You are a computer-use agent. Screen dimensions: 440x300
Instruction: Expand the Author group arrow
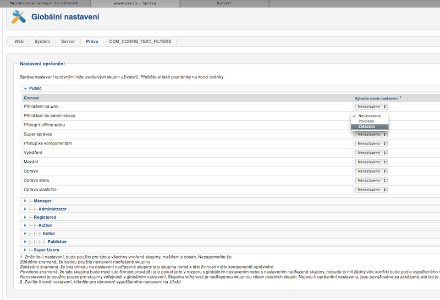pos(25,225)
